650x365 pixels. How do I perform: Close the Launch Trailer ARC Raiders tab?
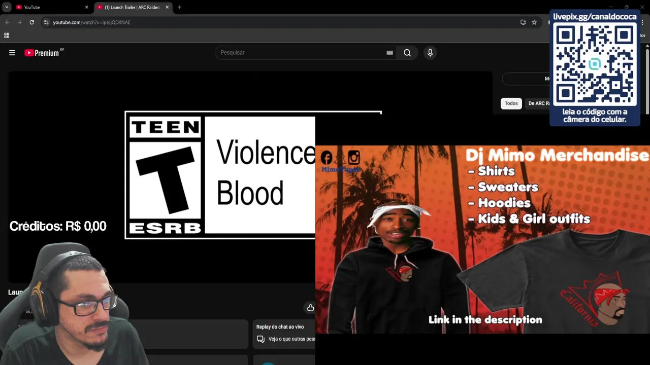click(x=167, y=7)
